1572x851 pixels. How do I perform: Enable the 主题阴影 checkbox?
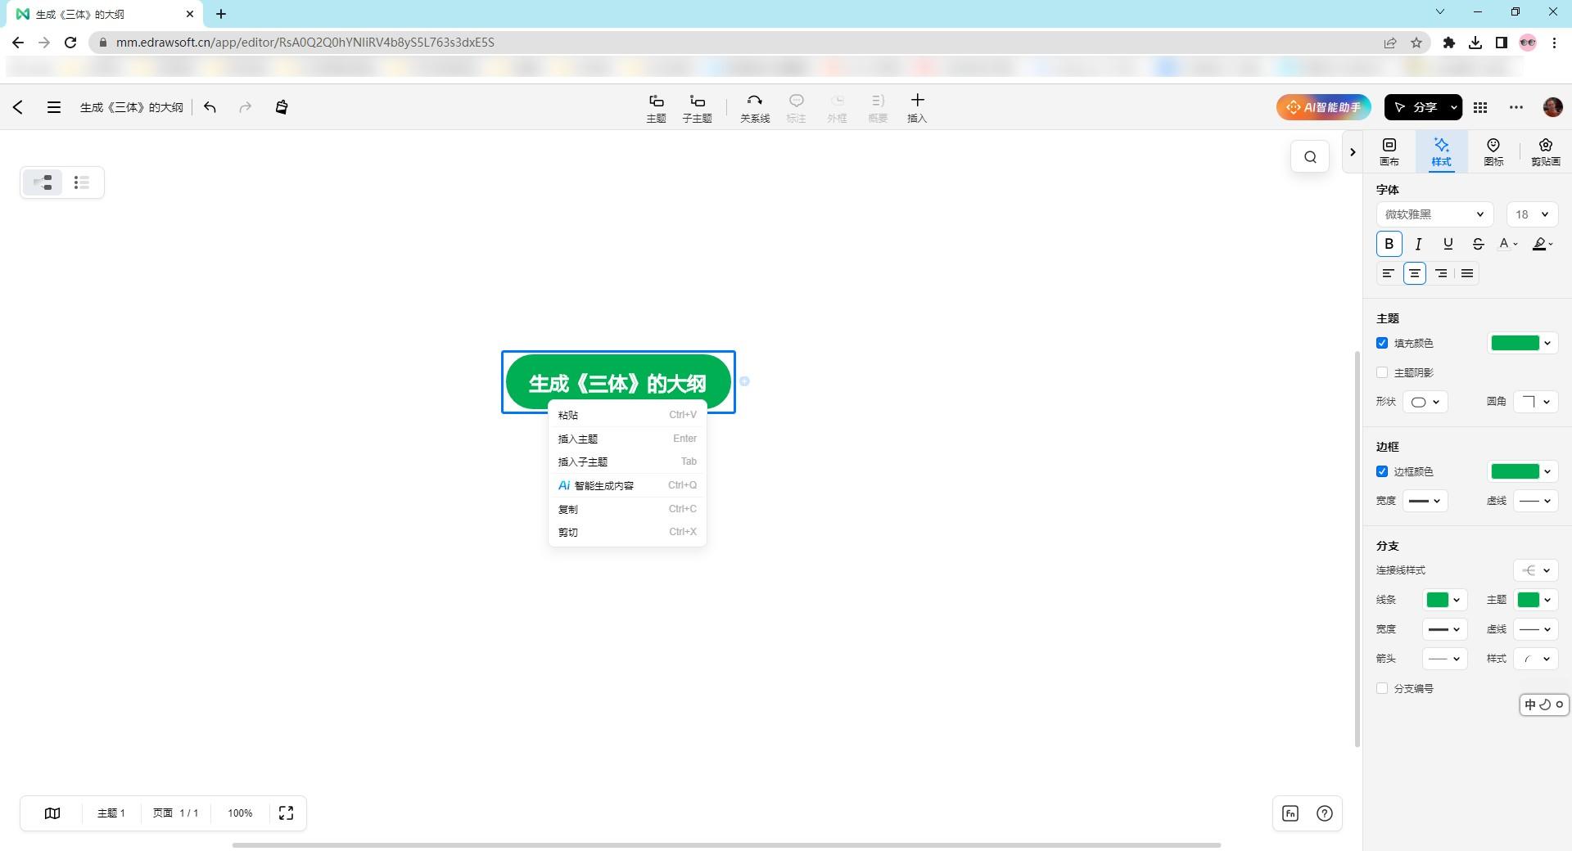pyautogui.click(x=1382, y=372)
